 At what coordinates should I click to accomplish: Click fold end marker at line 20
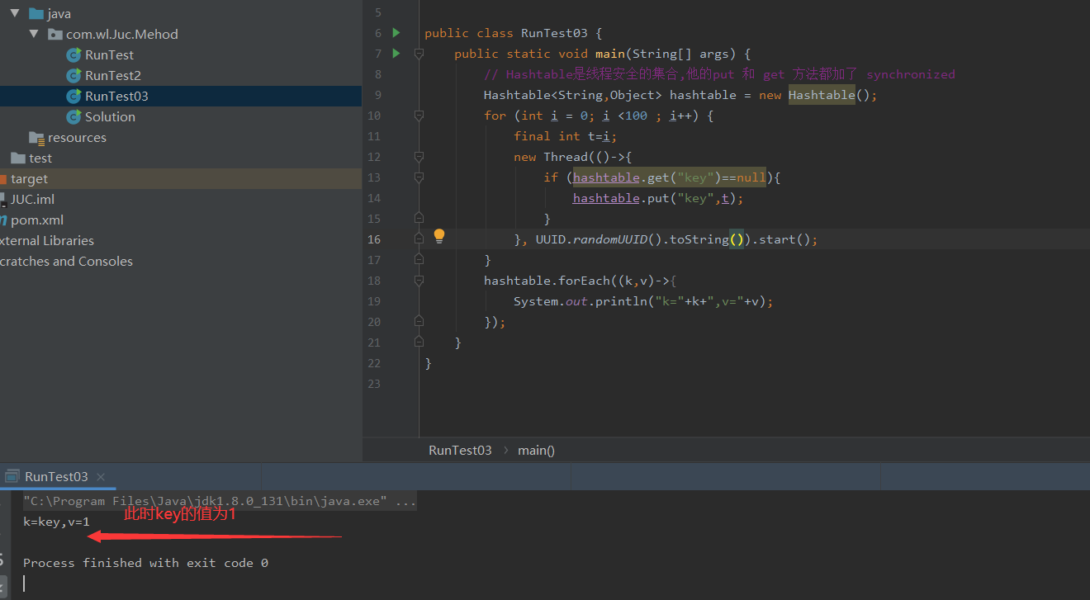coord(419,321)
